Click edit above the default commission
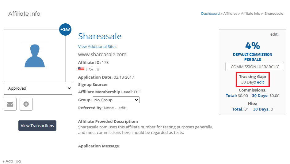The width and height of the screenshot is (290, 164). [274, 34]
